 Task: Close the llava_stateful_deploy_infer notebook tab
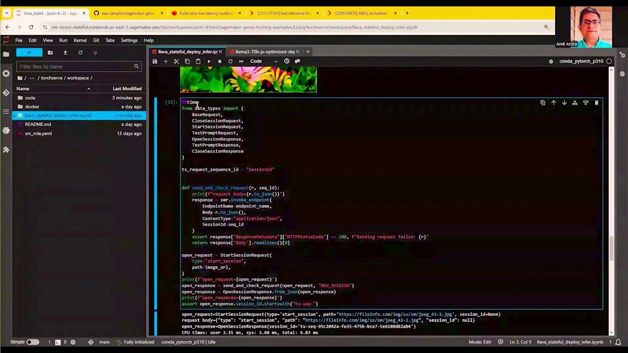[x=220, y=52]
